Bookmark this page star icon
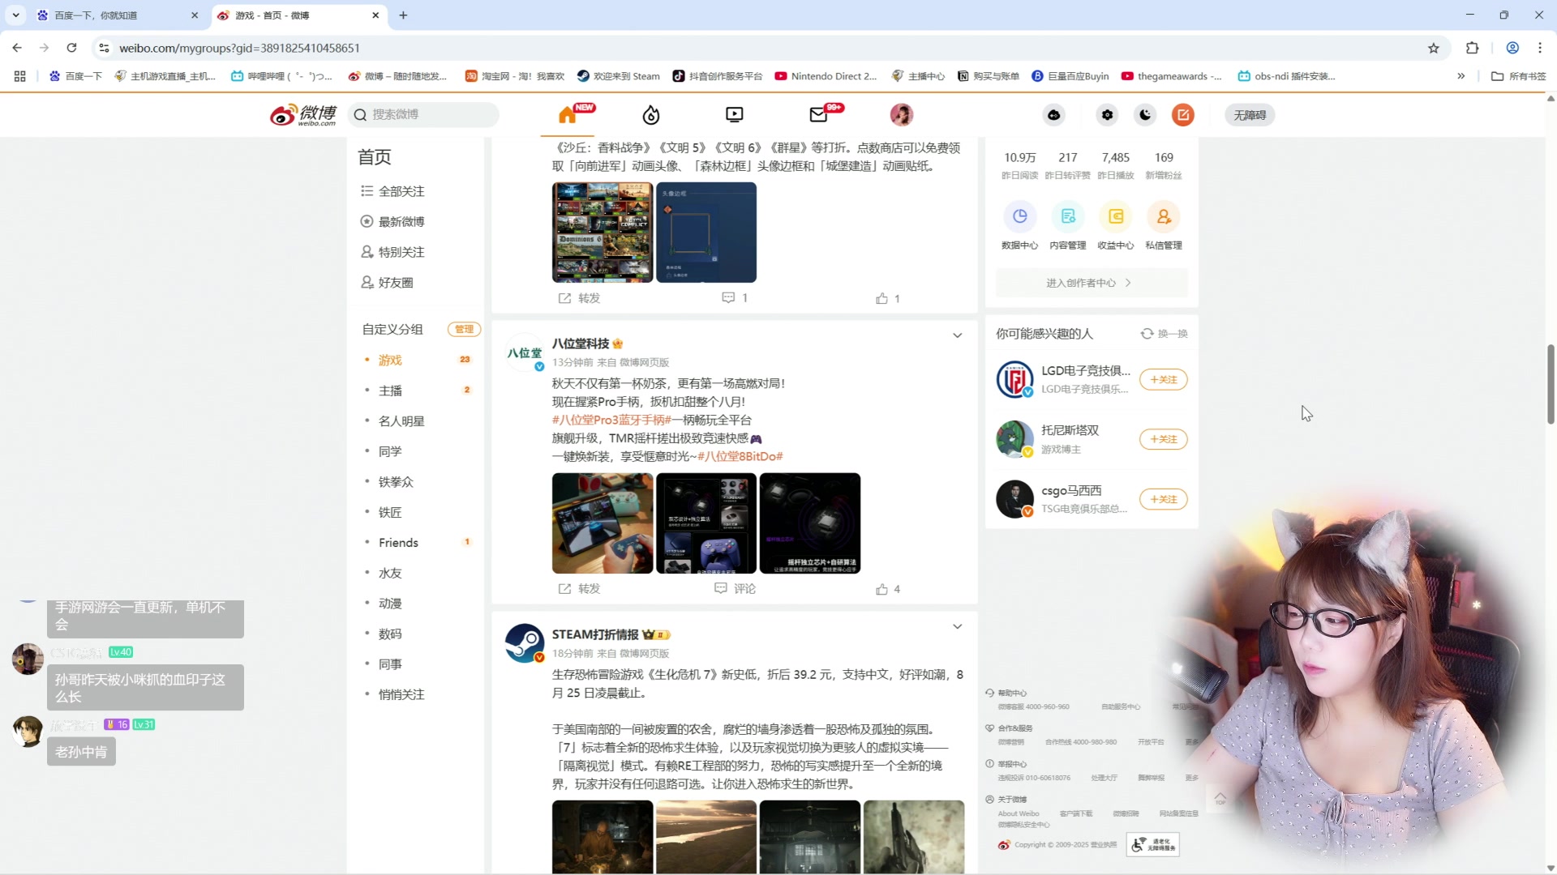Image resolution: width=1557 pixels, height=875 pixels. coord(1434,48)
